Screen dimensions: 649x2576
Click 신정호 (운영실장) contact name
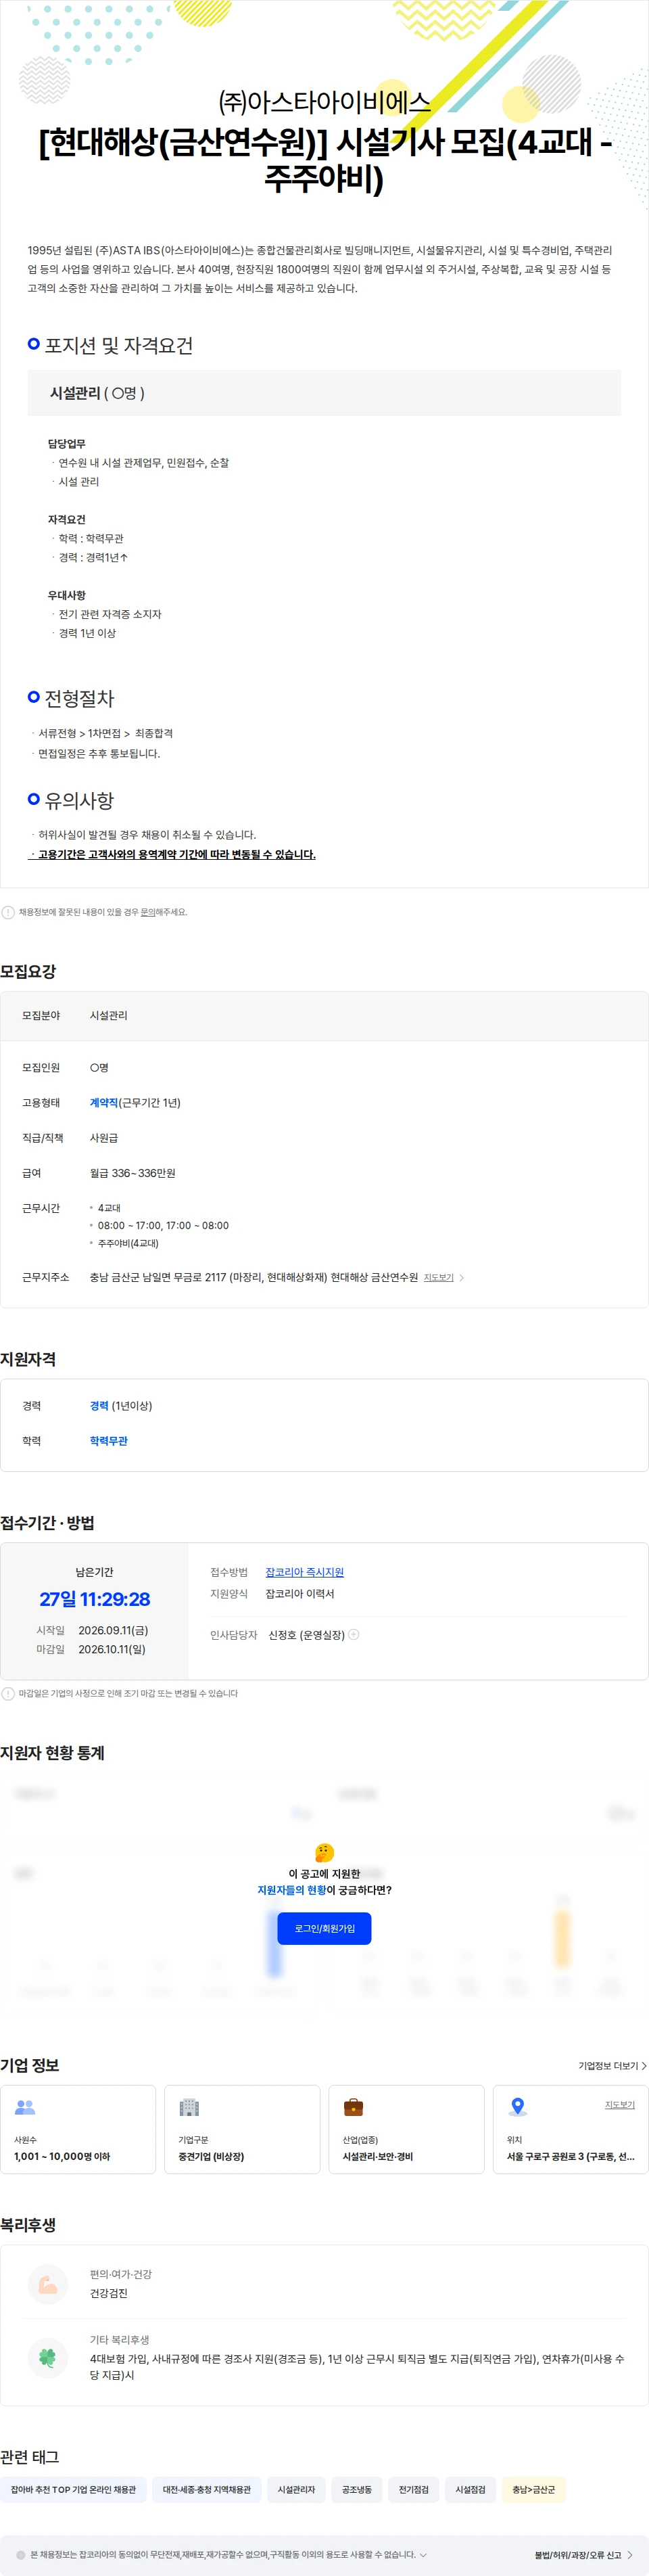[x=306, y=1634]
